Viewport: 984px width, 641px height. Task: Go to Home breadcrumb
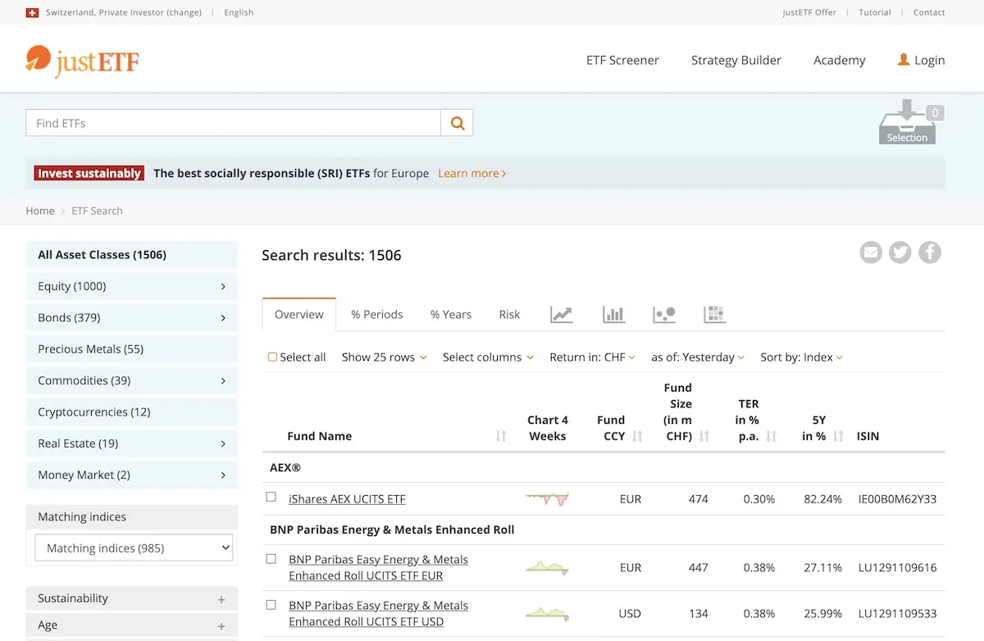[40, 211]
